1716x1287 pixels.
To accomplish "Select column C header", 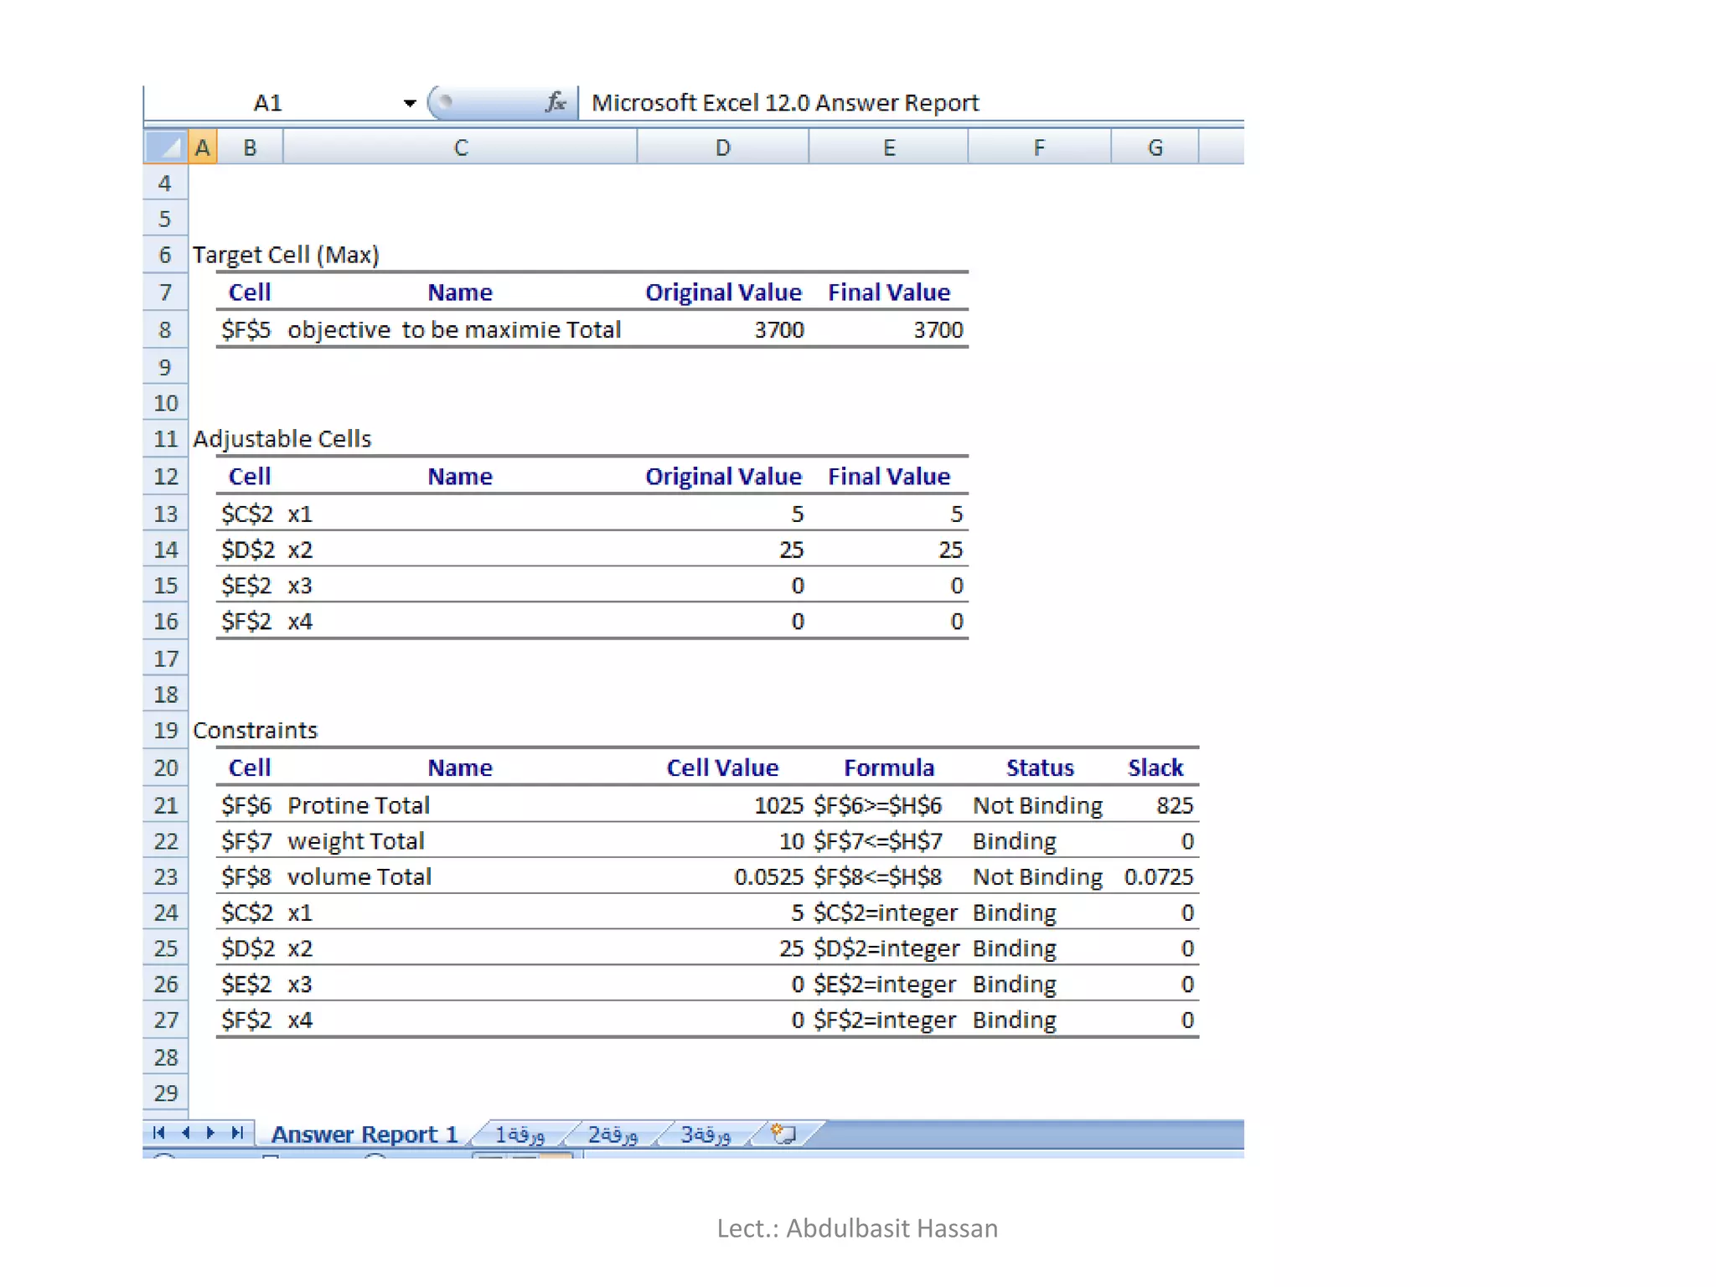I will (x=460, y=147).
